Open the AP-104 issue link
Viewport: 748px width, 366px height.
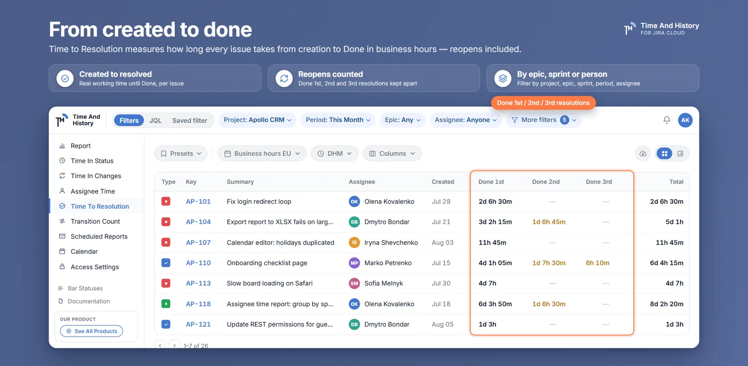point(198,222)
